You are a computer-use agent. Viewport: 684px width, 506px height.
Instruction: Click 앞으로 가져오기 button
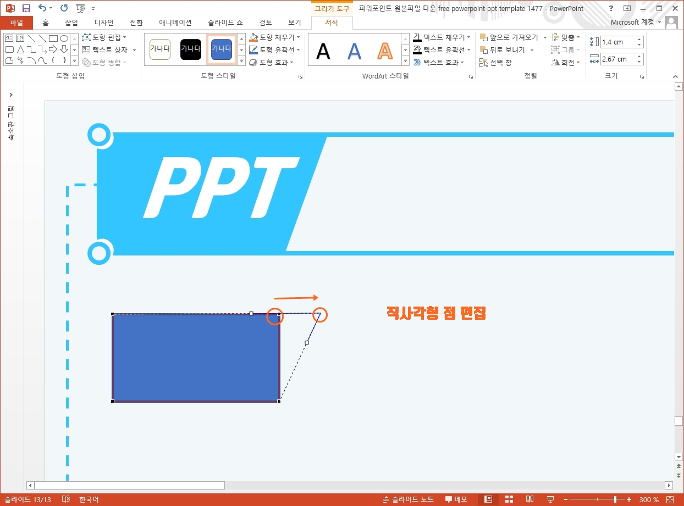[x=509, y=37]
